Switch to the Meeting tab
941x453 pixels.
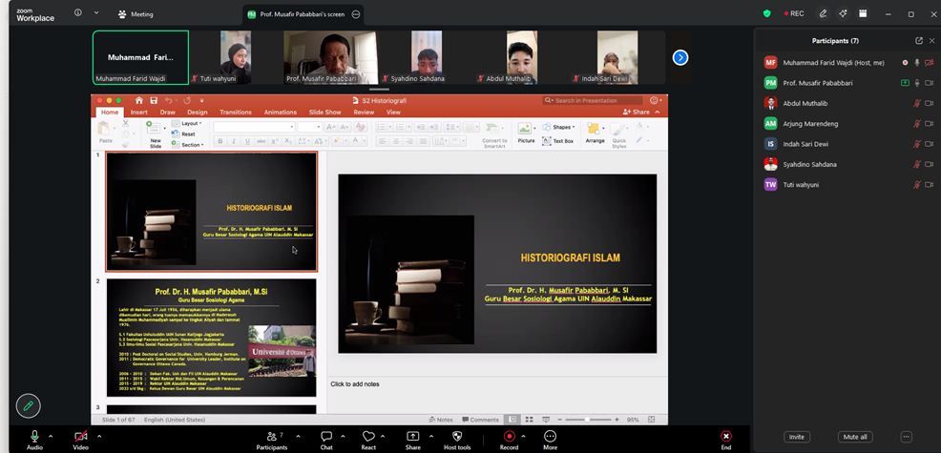(136, 13)
